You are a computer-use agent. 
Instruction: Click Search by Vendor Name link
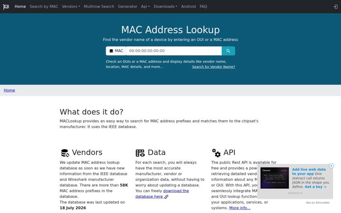213,67
